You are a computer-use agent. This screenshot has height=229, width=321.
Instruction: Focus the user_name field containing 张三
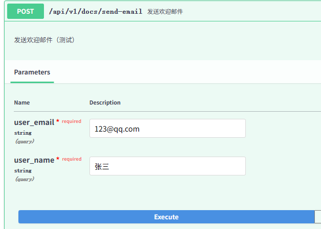pyautogui.click(x=167, y=166)
